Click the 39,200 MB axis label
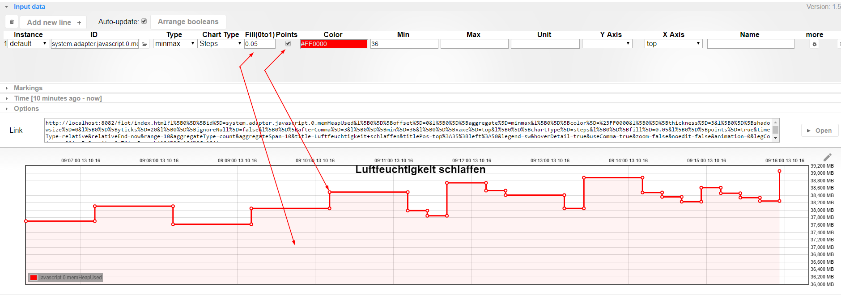Viewport: 841px width, 295px height. click(822, 166)
